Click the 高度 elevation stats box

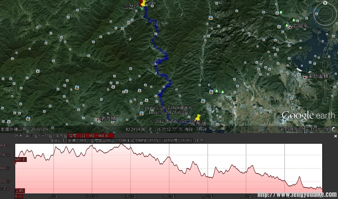pyautogui.click(x=91, y=136)
